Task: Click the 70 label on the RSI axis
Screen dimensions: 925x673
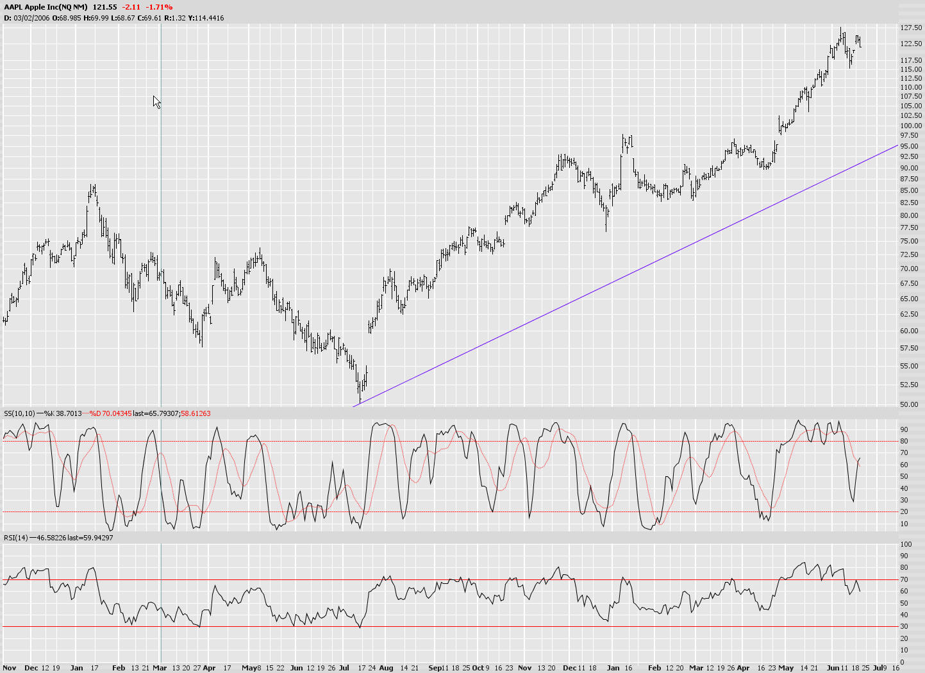Action: pos(904,579)
